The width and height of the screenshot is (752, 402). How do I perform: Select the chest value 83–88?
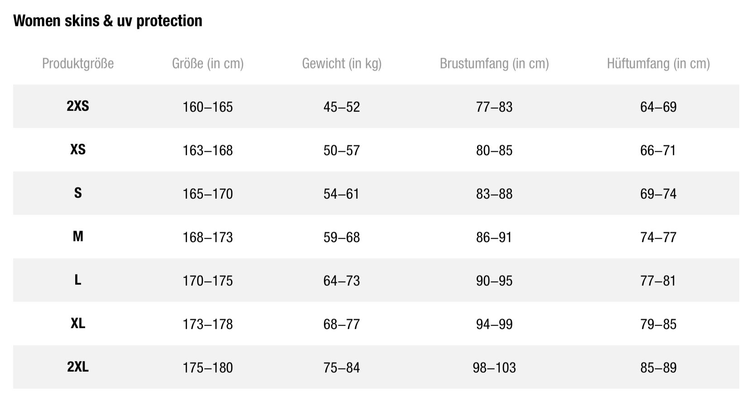[x=494, y=194]
